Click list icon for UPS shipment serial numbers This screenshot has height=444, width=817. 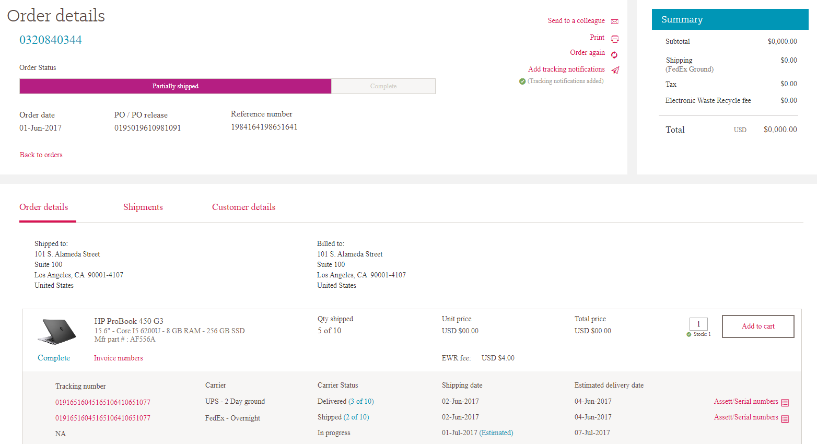[x=785, y=403]
